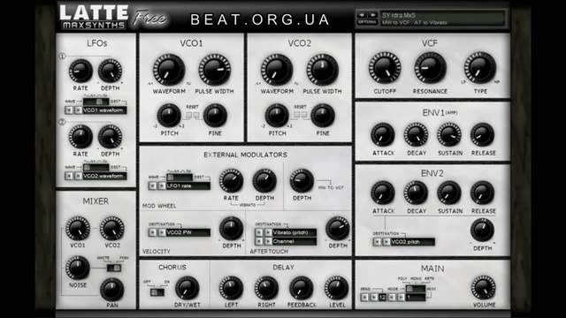
Task: Click the SY Idra MxS preset display
Action: tap(442, 19)
